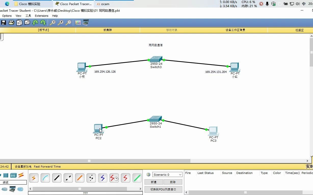Open the Extensions menu
Viewport: 313px width, 195px height.
pos(42,16)
